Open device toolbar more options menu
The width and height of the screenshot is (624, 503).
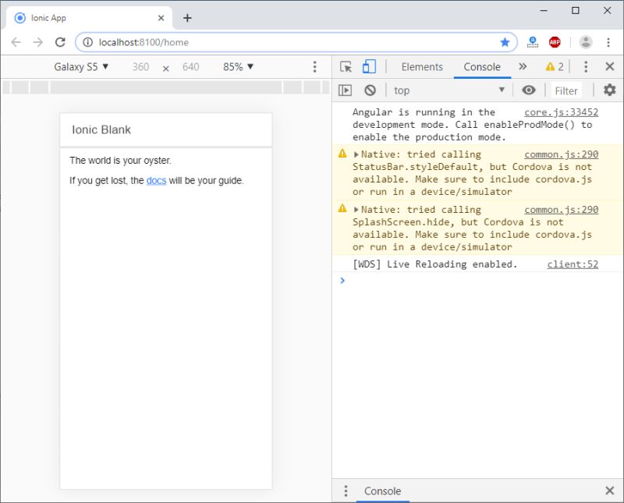click(314, 66)
